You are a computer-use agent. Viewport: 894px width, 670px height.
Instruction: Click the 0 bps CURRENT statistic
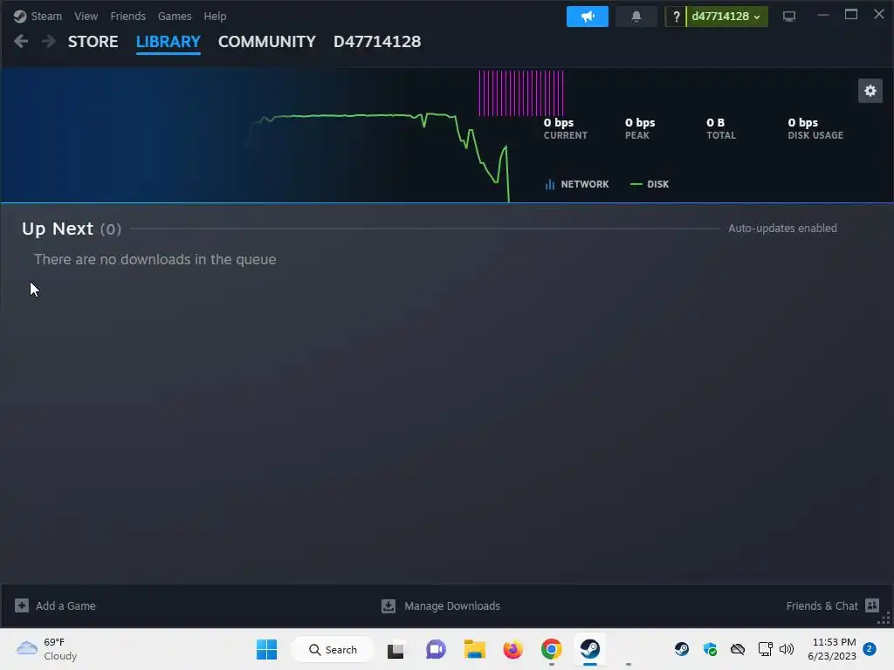point(565,128)
